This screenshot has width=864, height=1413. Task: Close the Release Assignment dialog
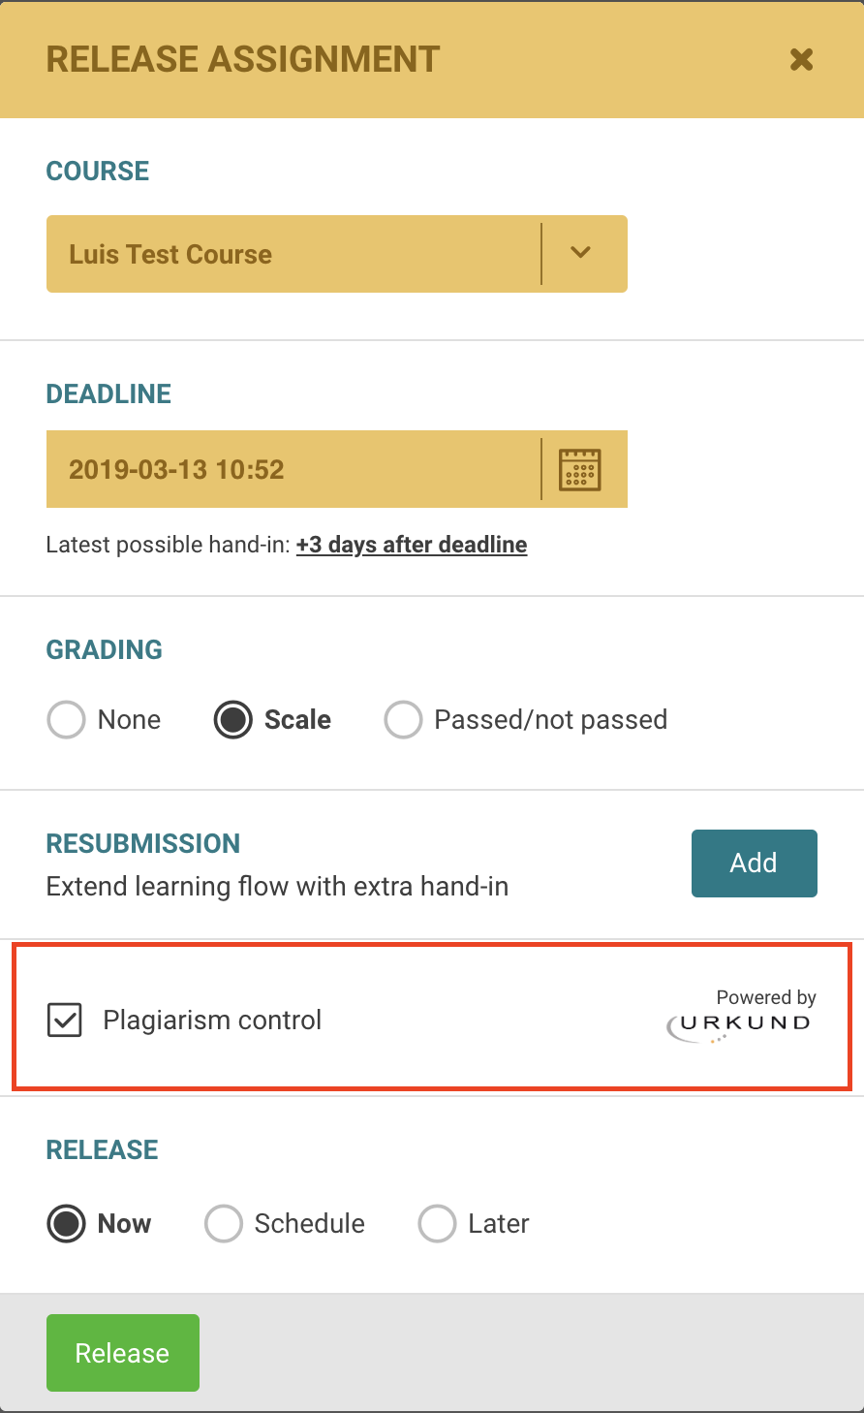pos(801,60)
